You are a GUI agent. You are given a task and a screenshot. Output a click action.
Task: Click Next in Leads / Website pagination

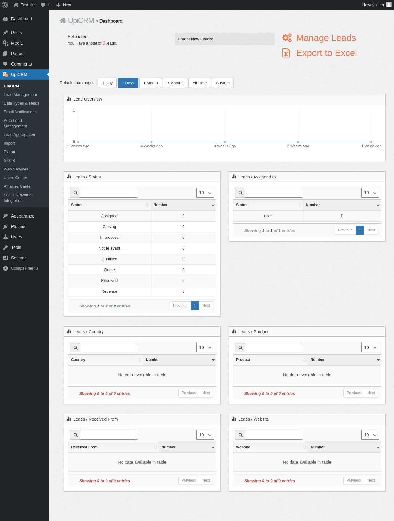tap(371, 480)
